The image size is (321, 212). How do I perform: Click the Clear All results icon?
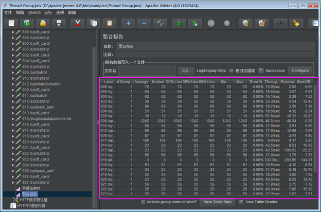point(262,23)
